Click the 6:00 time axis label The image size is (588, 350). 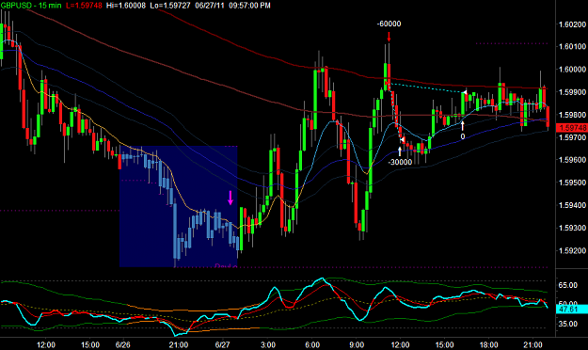[312, 344]
